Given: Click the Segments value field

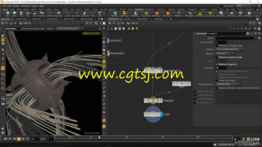Looking at the screenshot, I should [x=221, y=68].
